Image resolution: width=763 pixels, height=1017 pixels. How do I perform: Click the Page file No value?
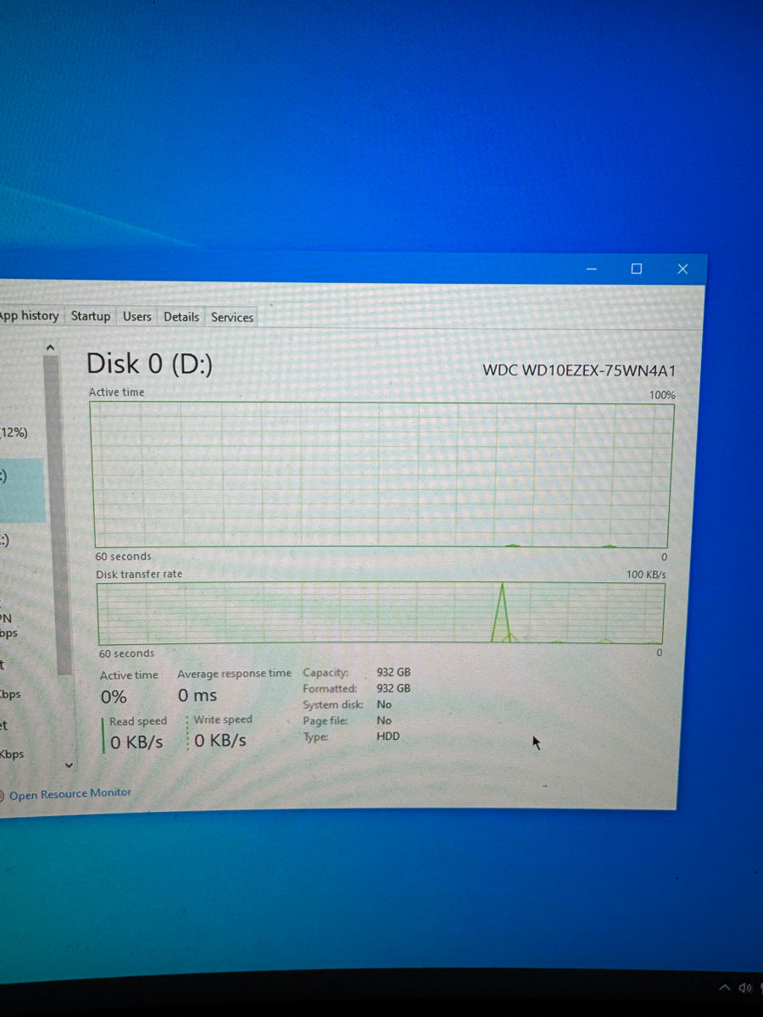point(384,720)
